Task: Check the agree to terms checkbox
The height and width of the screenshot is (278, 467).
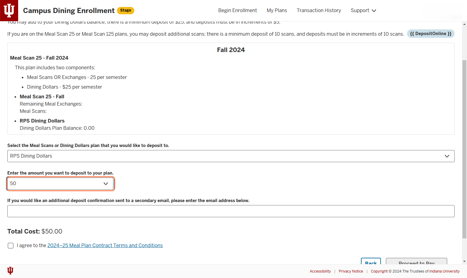Action: tap(11, 246)
